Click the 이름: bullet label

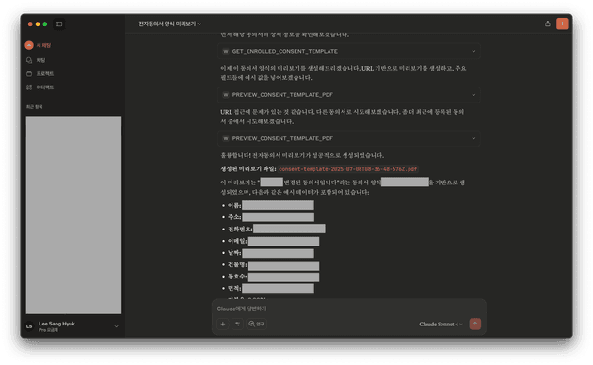point(234,206)
